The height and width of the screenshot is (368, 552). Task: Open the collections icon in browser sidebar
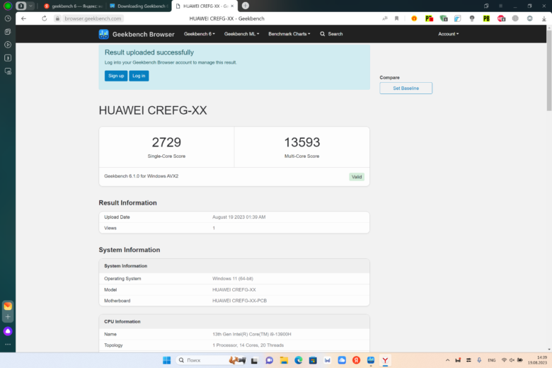(8, 32)
